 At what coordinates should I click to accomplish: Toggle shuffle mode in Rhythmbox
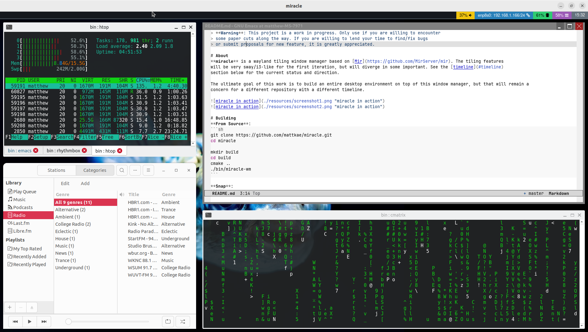(x=183, y=322)
